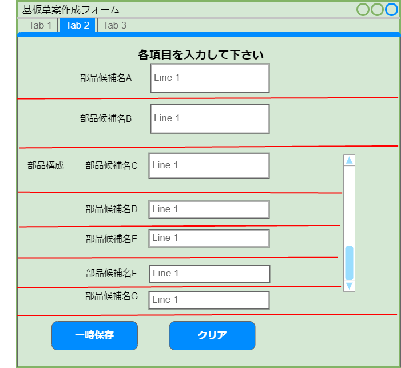Select Tab 2
This screenshot has width=401, height=368.
(77, 25)
